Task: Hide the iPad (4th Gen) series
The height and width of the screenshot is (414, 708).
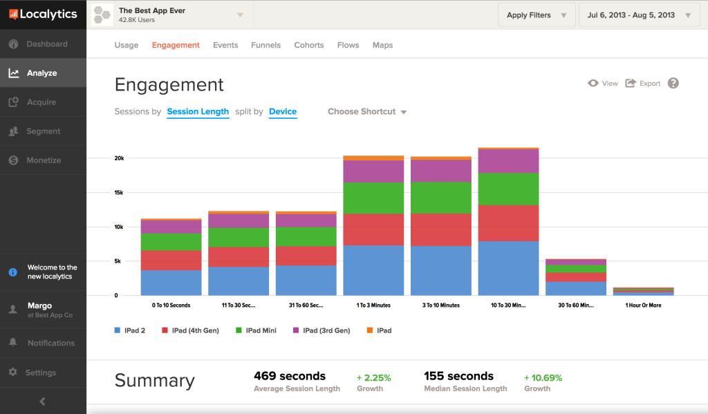Action: coord(192,330)
